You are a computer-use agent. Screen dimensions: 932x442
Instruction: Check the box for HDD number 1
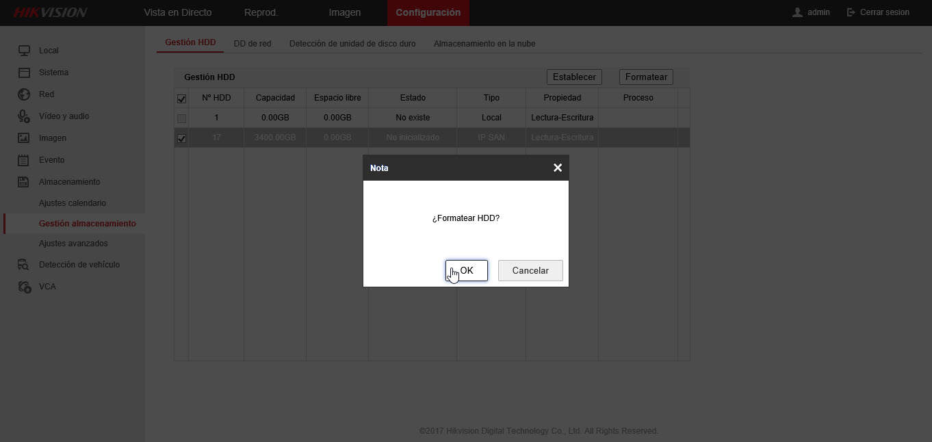[181, 118]
